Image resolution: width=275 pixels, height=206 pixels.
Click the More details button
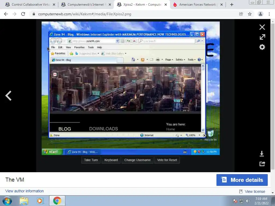(x=242, y=180)
